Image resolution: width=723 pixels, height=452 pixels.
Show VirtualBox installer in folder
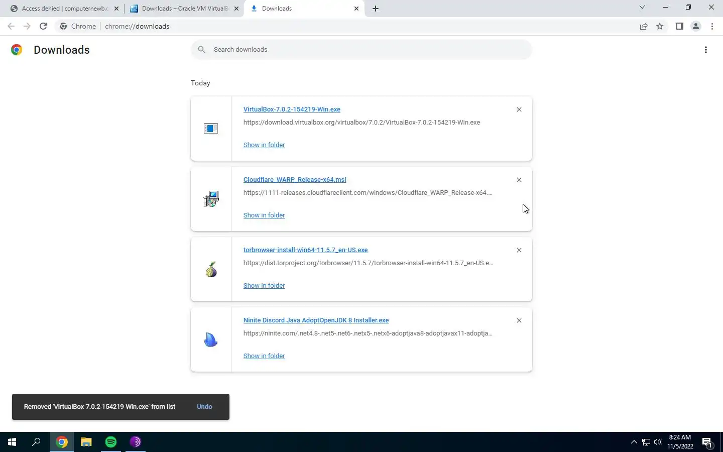264,145
